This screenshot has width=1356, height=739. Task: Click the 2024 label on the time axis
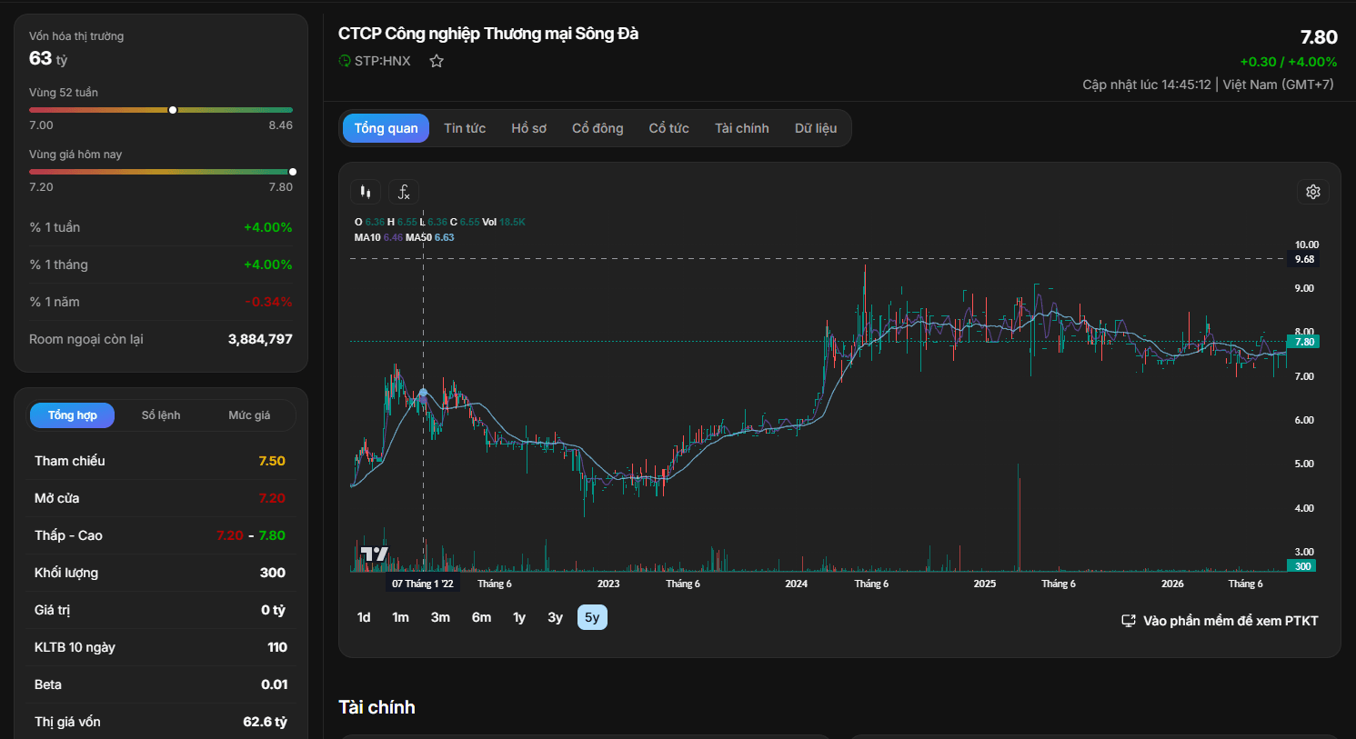click(797, 584)
